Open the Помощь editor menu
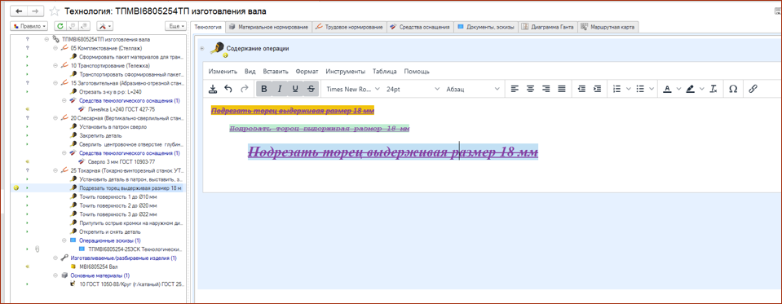Image resolution: width=782 pixels, height=304 pixels. (417, 71)
